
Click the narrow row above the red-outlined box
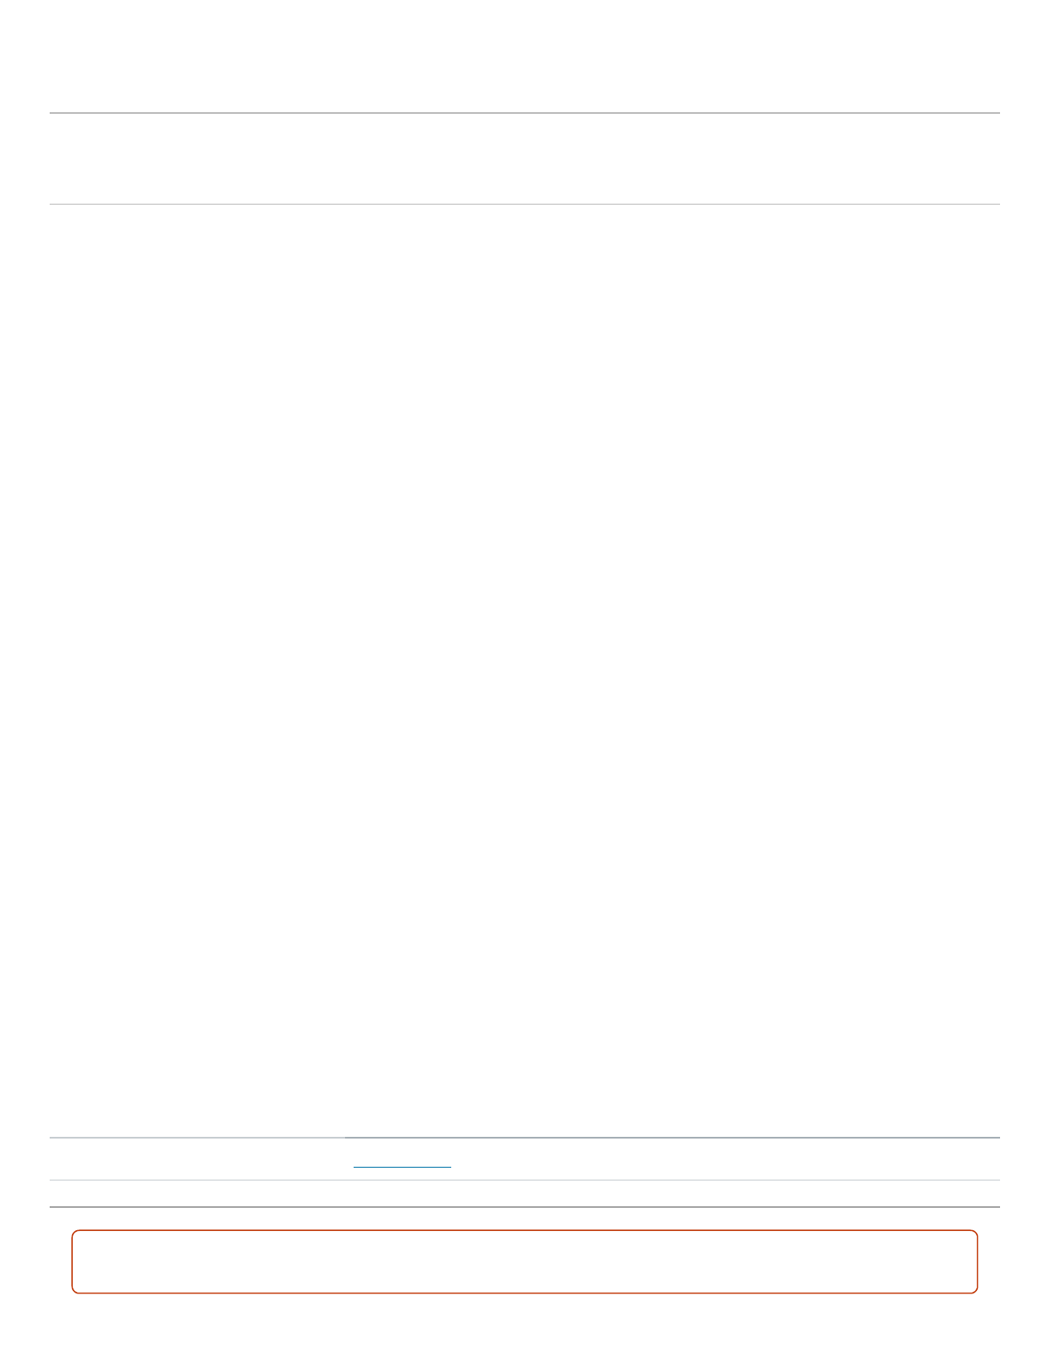coord(524,1193)
